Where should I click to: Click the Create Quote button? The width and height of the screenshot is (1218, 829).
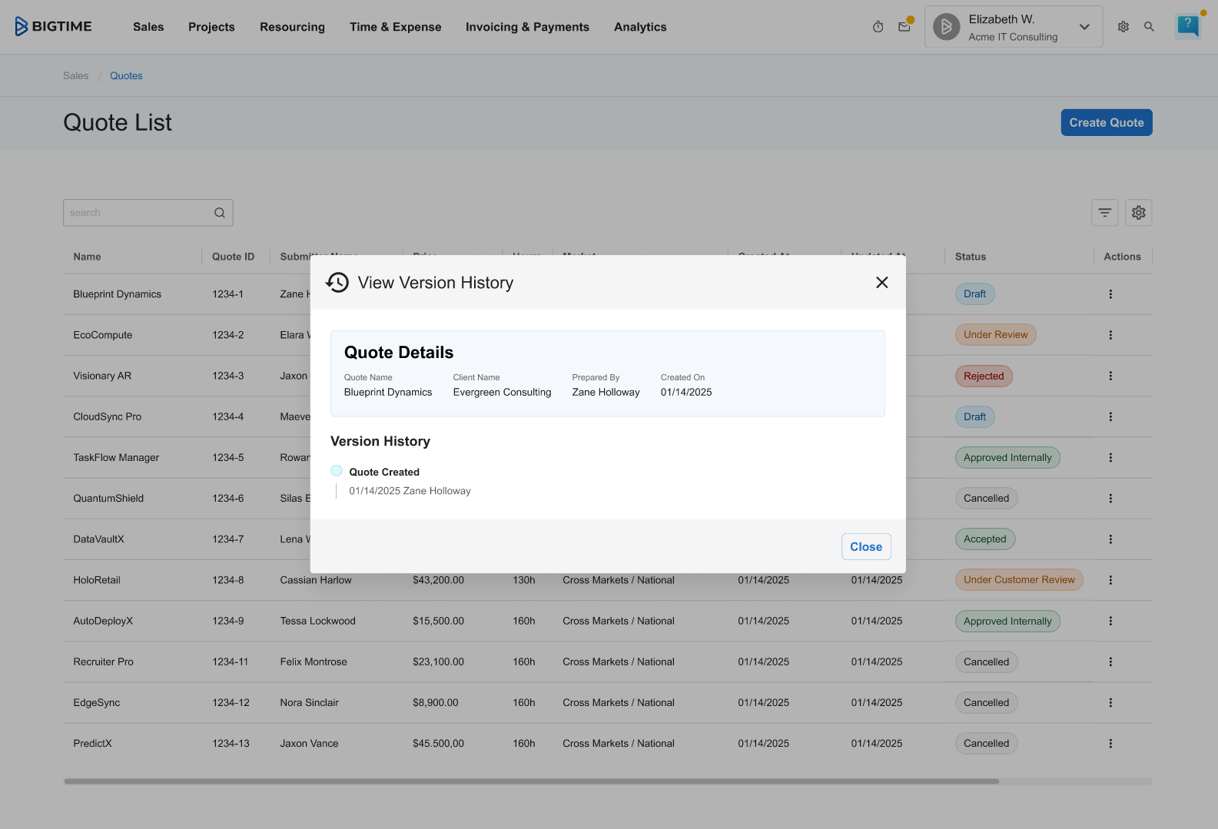(1106, 123)
